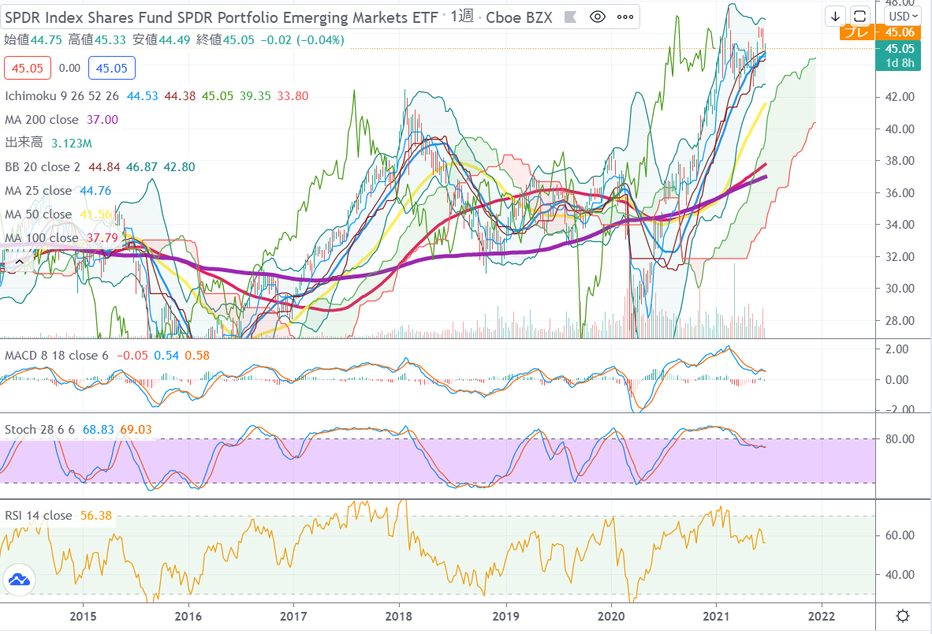The width and height of the screenshot is (932, 634).
Task: Click the 2021 label on time axis
Action: coord(716,616)
